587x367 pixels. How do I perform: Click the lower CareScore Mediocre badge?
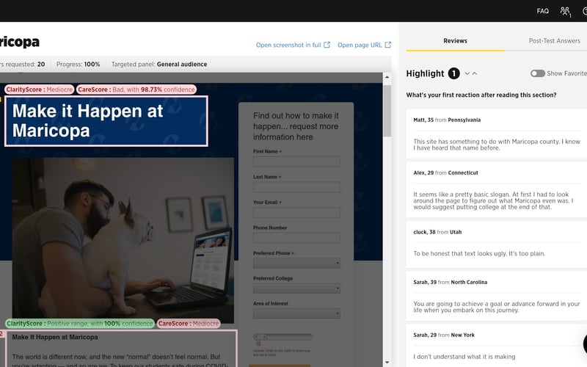coord(189,323)
